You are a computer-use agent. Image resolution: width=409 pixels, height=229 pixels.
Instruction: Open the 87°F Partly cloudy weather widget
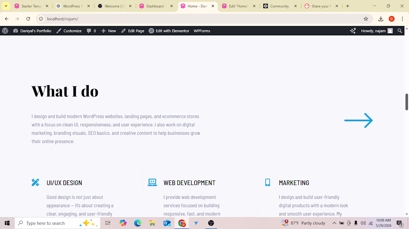click(303, 223)
